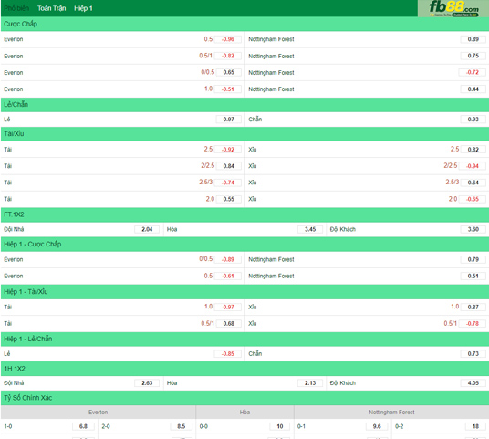Select Nottingham Forest odds 0.75
489x439 pixels.
coord(473,56)
